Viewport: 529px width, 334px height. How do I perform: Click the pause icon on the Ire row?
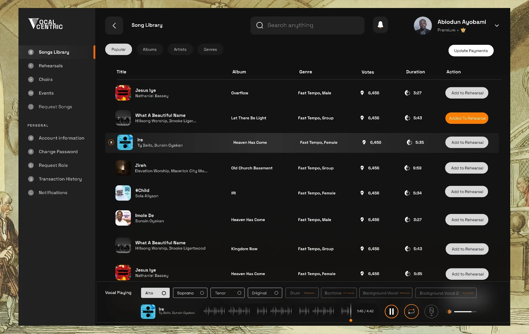[x=111, y=142]
